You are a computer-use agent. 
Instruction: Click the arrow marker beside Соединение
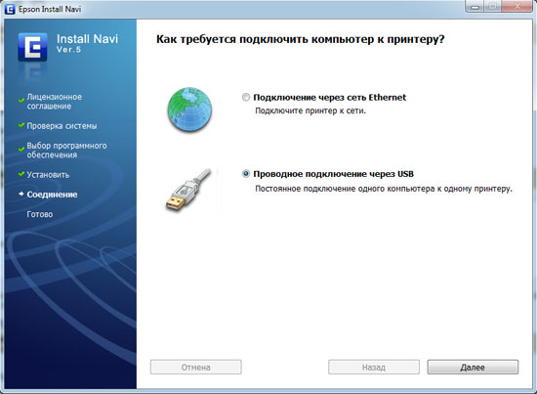[21, 194]
